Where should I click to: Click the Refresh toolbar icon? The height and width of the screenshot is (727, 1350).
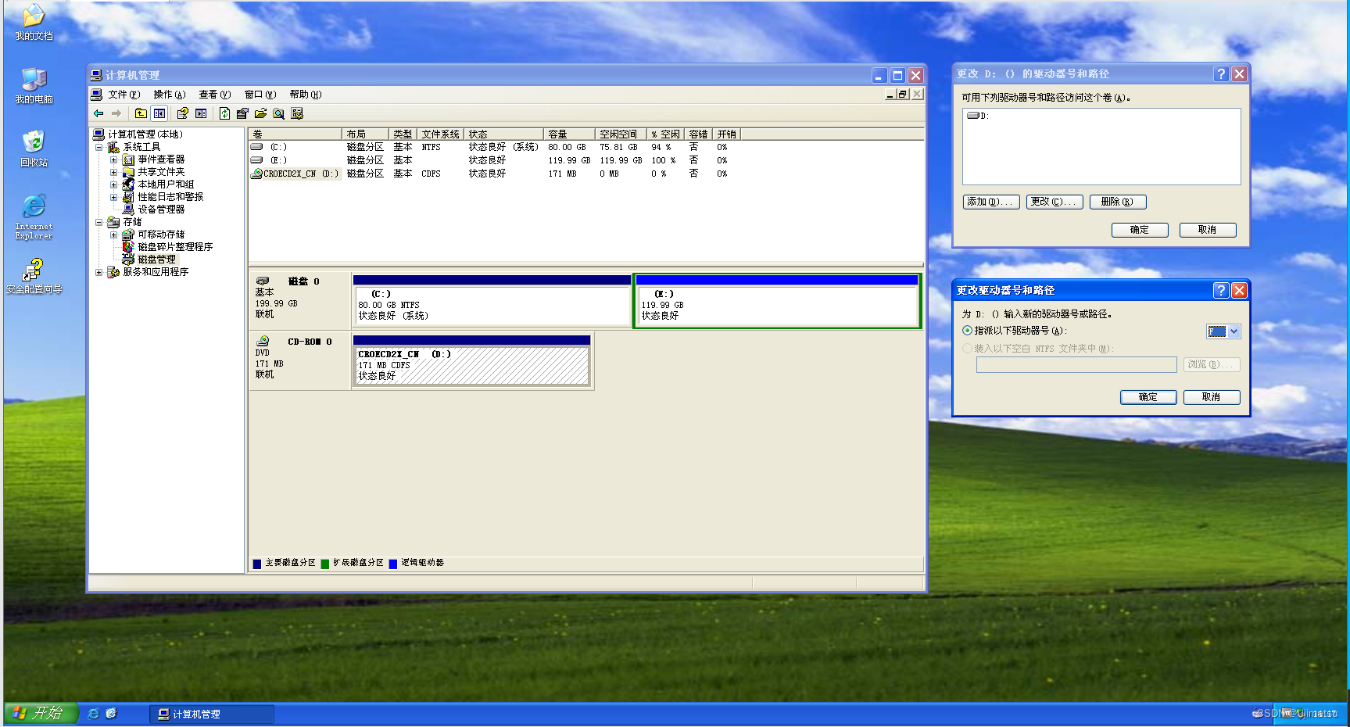pyautogui.click(x=224, y=113)
